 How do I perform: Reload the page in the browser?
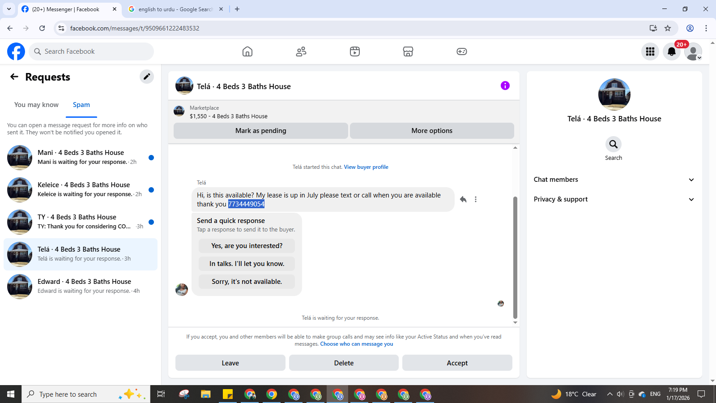pyautogui.click(x=42, y=28)
